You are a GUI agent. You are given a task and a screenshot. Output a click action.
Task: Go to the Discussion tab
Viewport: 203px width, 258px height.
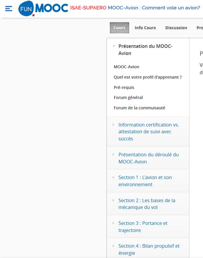(176, 28)
